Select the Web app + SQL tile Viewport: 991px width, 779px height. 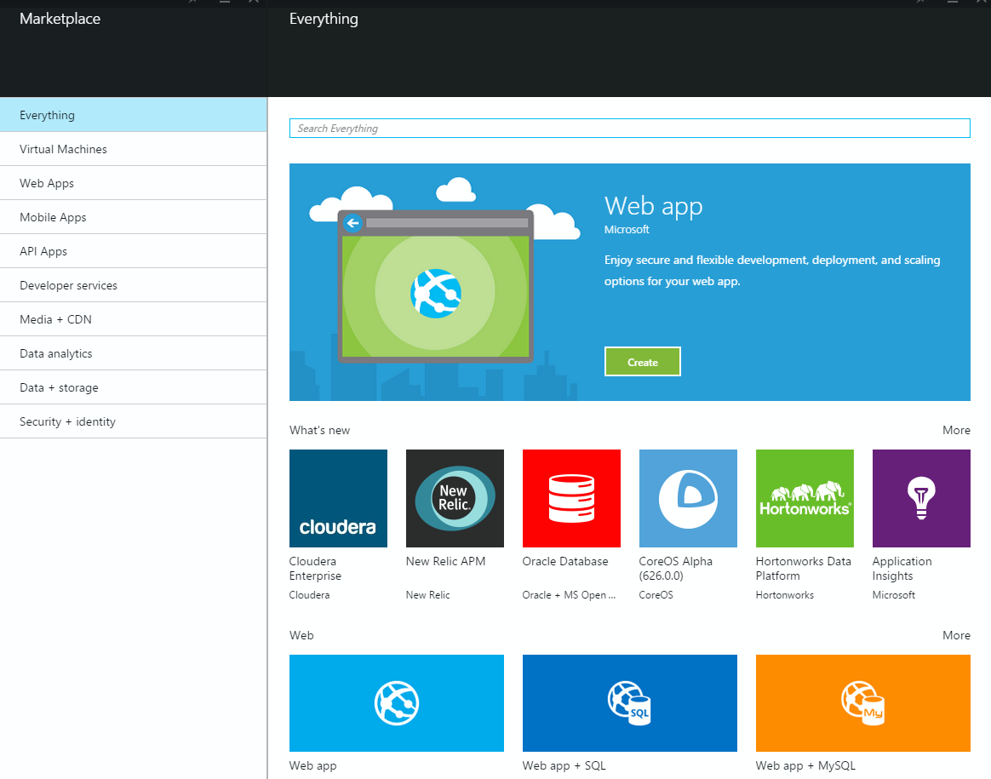630,703
